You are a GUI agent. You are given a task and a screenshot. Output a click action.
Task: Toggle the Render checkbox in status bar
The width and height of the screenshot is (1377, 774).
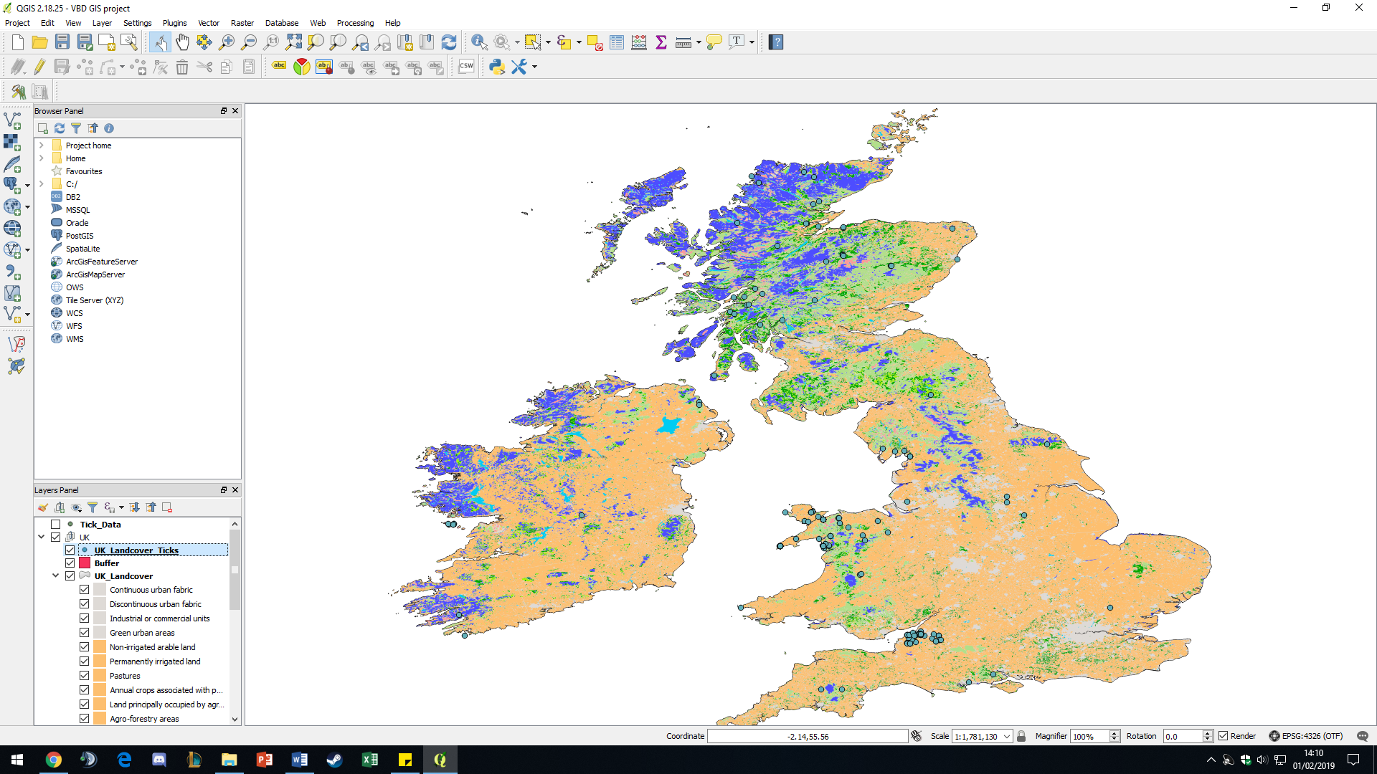(1224, 736)
